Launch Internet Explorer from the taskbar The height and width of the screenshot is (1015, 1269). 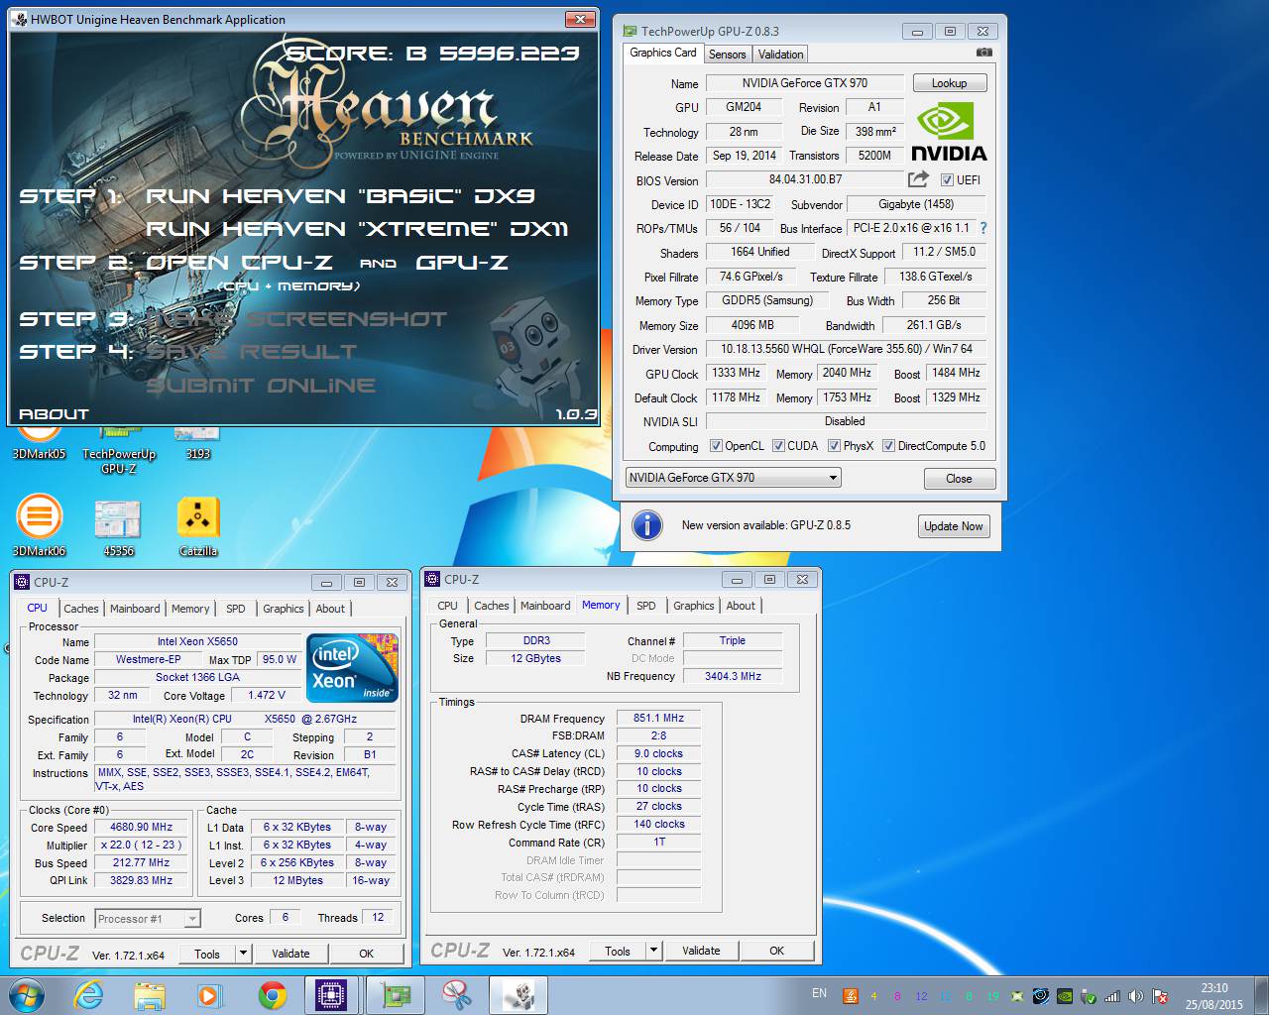[x=89, y=995]
